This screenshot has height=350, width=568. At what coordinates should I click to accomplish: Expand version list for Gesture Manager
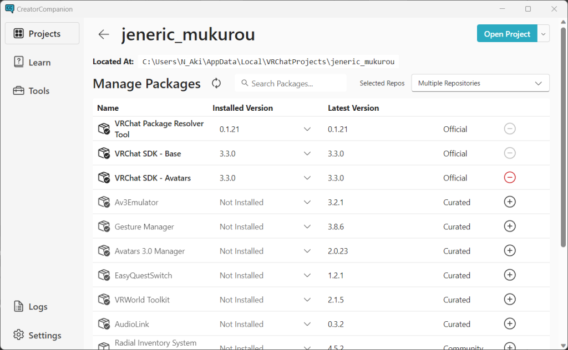[x=307, y=227]
